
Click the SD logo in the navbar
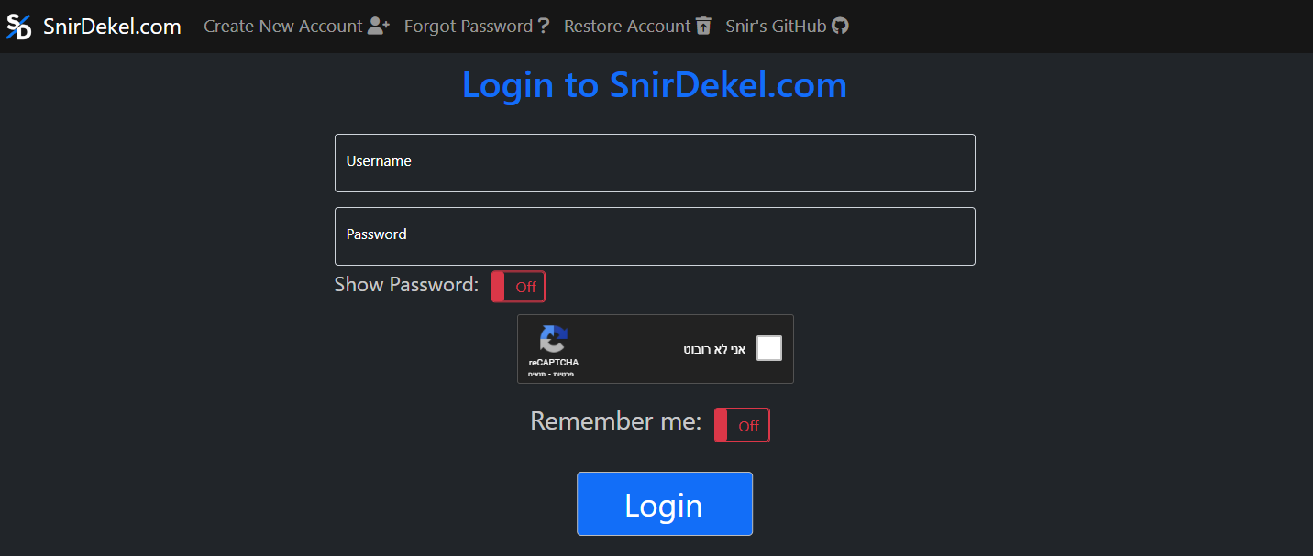click(18, 26)
